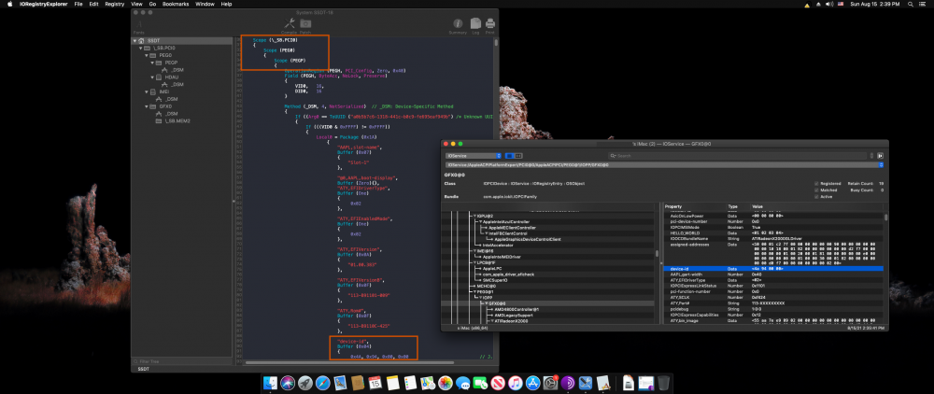
Task: Open the Fonts tool in MaciASL toolbar
Action: pos(139,26)
